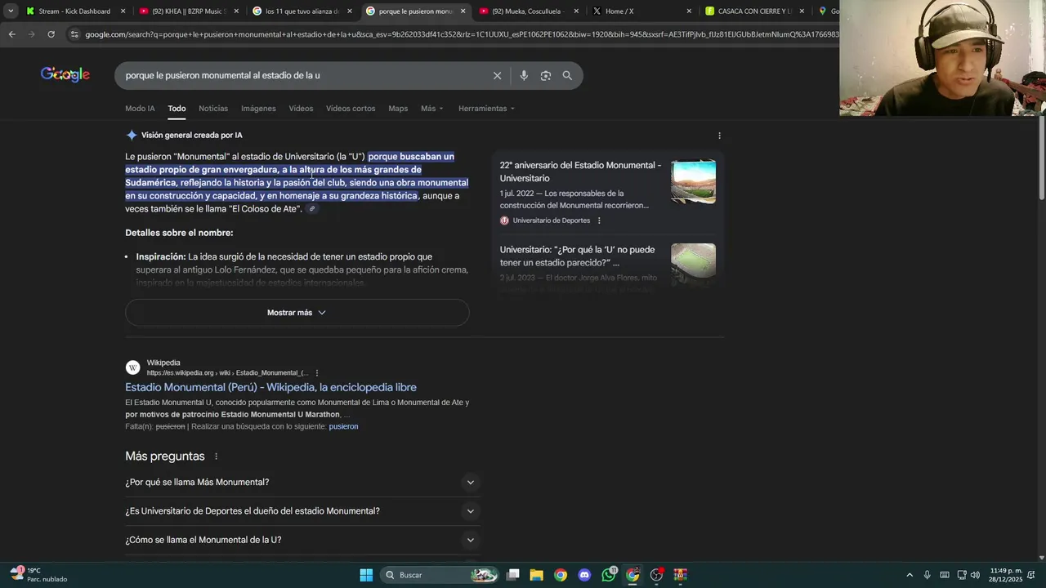This screenshot has width=1046, height=588.
Task: Click the magnifying glass search icon
Action: tap(567, 75)
